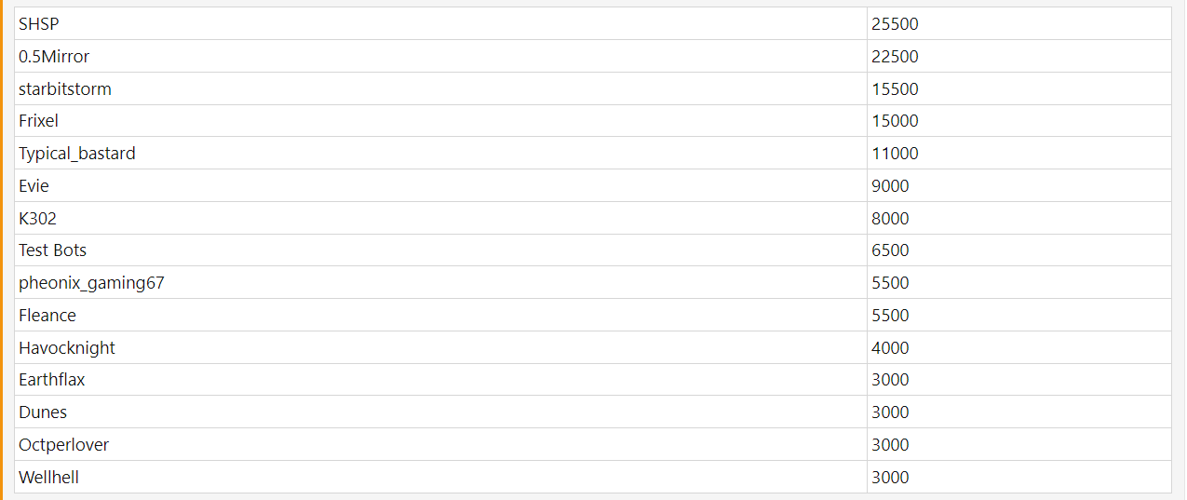Click the Dunes table cell

pyautogui.click(x=43, y=412)
